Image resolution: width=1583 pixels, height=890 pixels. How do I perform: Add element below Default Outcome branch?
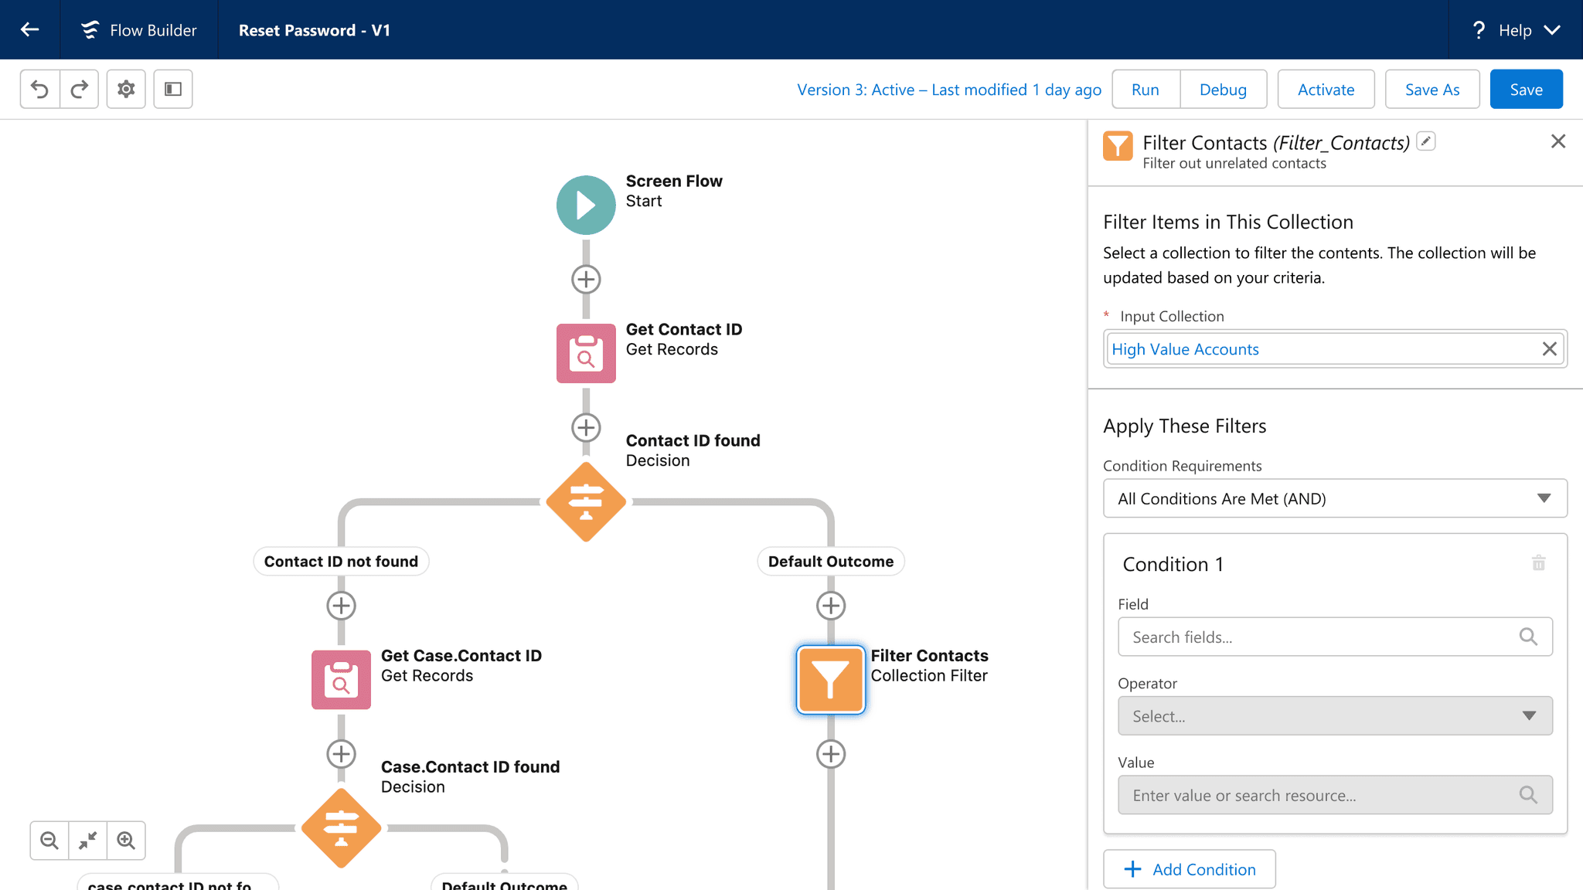[831, 606]
